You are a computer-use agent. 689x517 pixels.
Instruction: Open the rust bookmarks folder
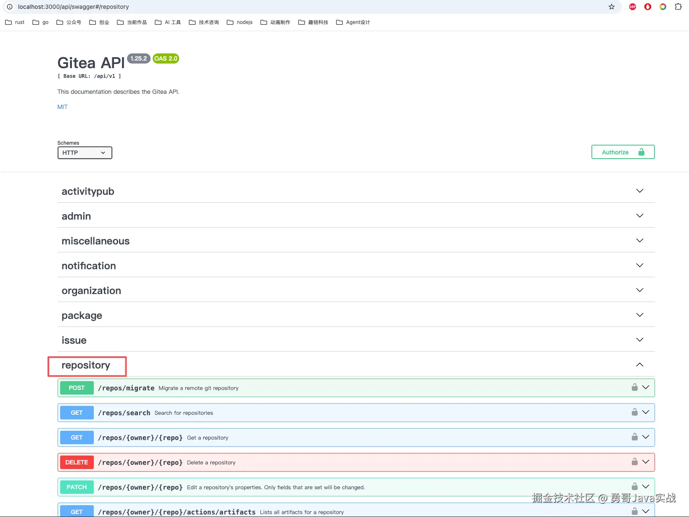pos(15,22)
